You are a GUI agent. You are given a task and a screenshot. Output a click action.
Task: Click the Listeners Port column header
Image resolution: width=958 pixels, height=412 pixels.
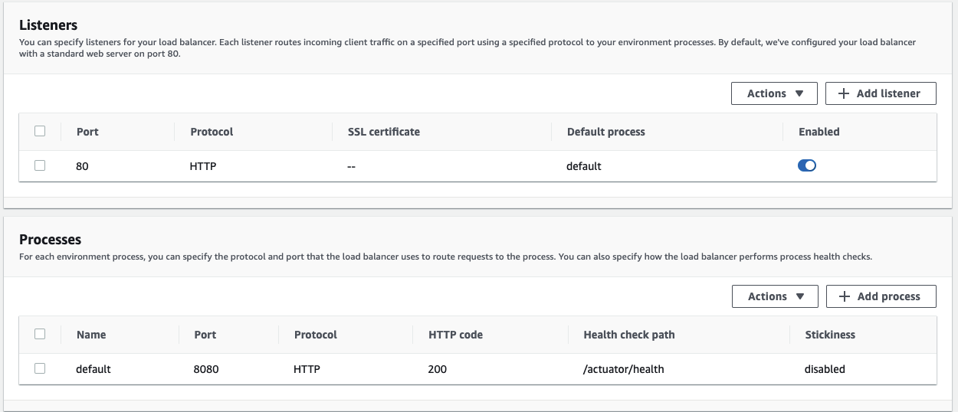87,132
